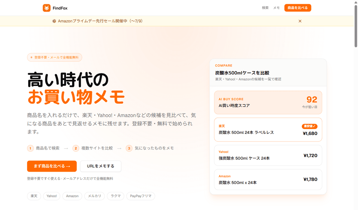This screenshot has height=210, width=358.
Task: Select step 3 気になったものをメモ
Action: point(150,148)
